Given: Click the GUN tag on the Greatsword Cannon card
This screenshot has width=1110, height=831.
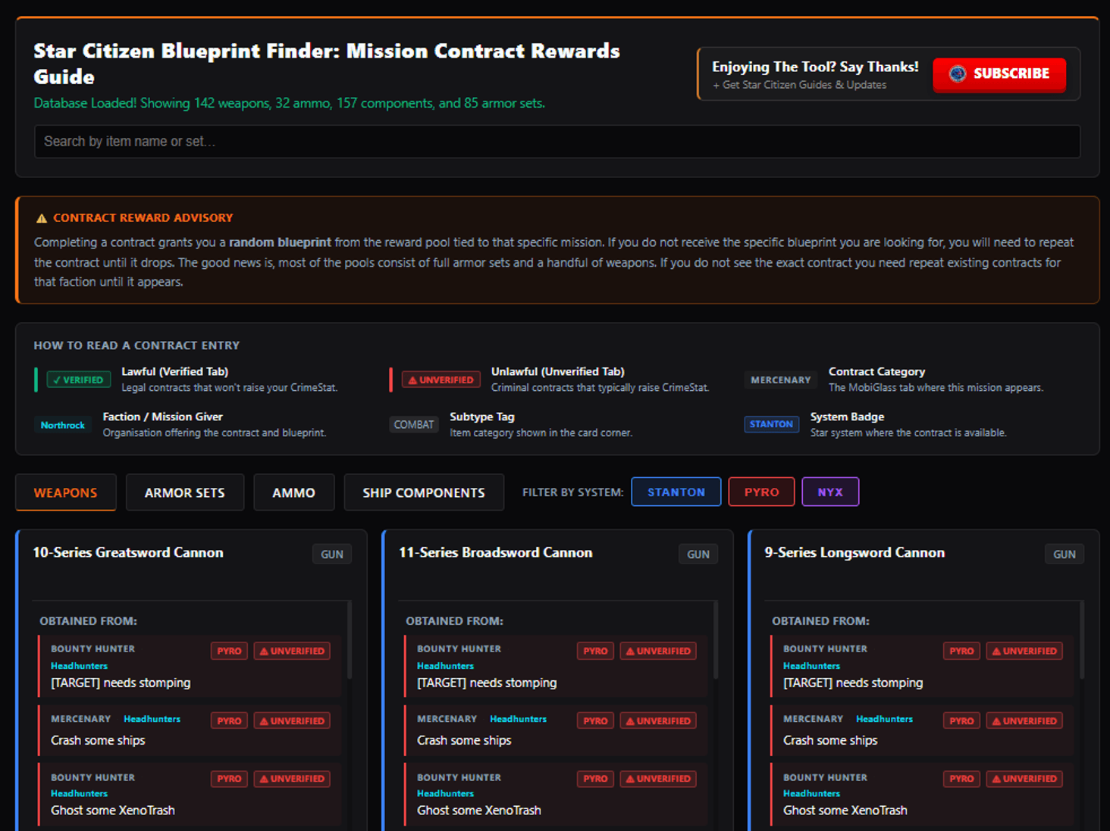Looking at the screenshot, I should 332,554.
